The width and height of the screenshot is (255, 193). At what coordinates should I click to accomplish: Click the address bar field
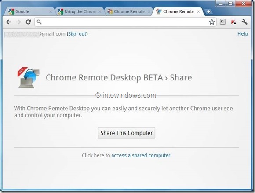click(125, 22)
